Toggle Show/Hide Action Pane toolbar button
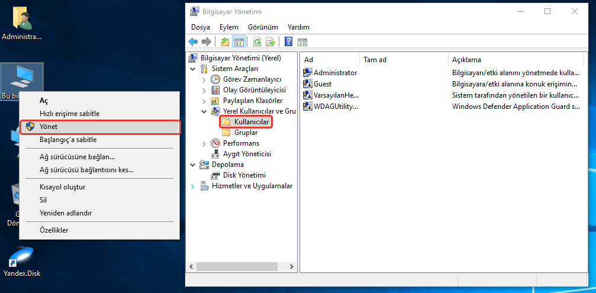596x293 pixels. click(x=302, y=41)
